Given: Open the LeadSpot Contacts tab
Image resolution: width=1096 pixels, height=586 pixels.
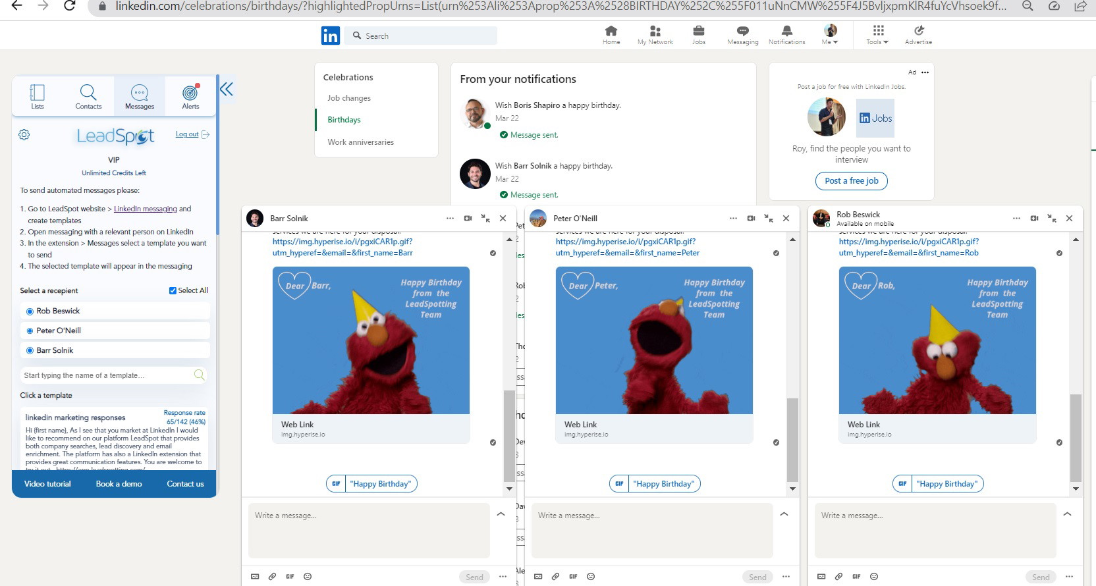Looking at the screenshot, I should 88,96.
